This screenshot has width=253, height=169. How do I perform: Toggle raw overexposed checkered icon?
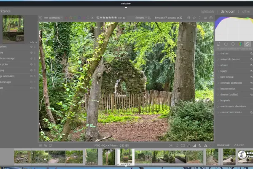pyautogui.click(x=188, y=145)
